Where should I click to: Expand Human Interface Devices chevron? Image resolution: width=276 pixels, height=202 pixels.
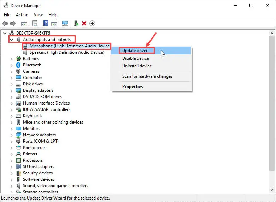pyautogui.click(x=11, y=103)
